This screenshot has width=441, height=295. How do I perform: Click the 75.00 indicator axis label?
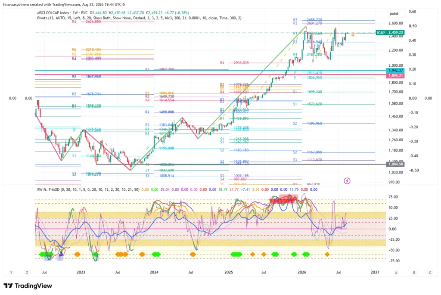tap(393, 197)
